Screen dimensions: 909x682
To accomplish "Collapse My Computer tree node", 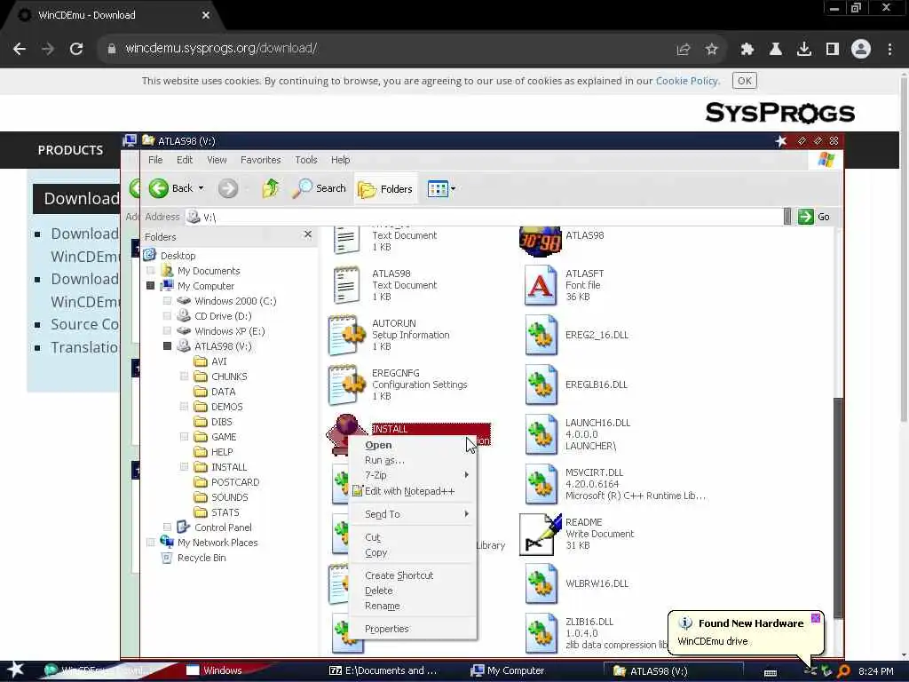I will pyautogui.click(x=151, y=286).
